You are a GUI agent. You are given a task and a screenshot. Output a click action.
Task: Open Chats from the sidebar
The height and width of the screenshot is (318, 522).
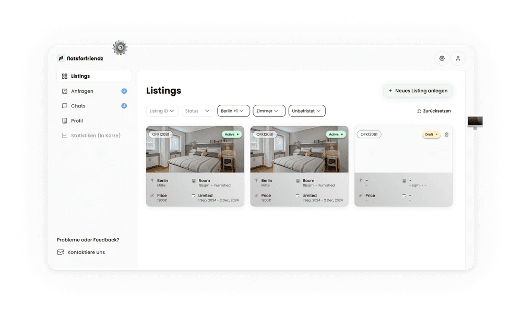pyautogui.click(x=94, y=106)
